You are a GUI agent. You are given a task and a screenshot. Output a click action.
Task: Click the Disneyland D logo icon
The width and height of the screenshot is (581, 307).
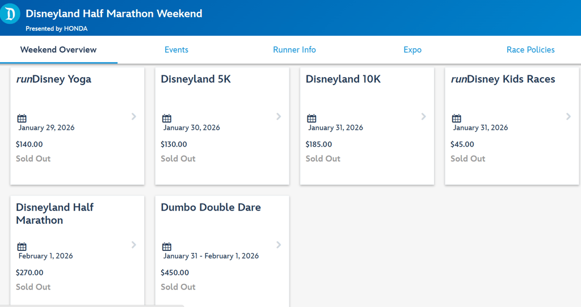(x=10, y=14)
